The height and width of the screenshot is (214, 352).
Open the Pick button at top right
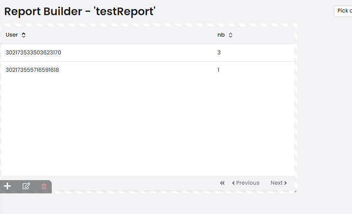pyautogui.click(x=343, y=11)
